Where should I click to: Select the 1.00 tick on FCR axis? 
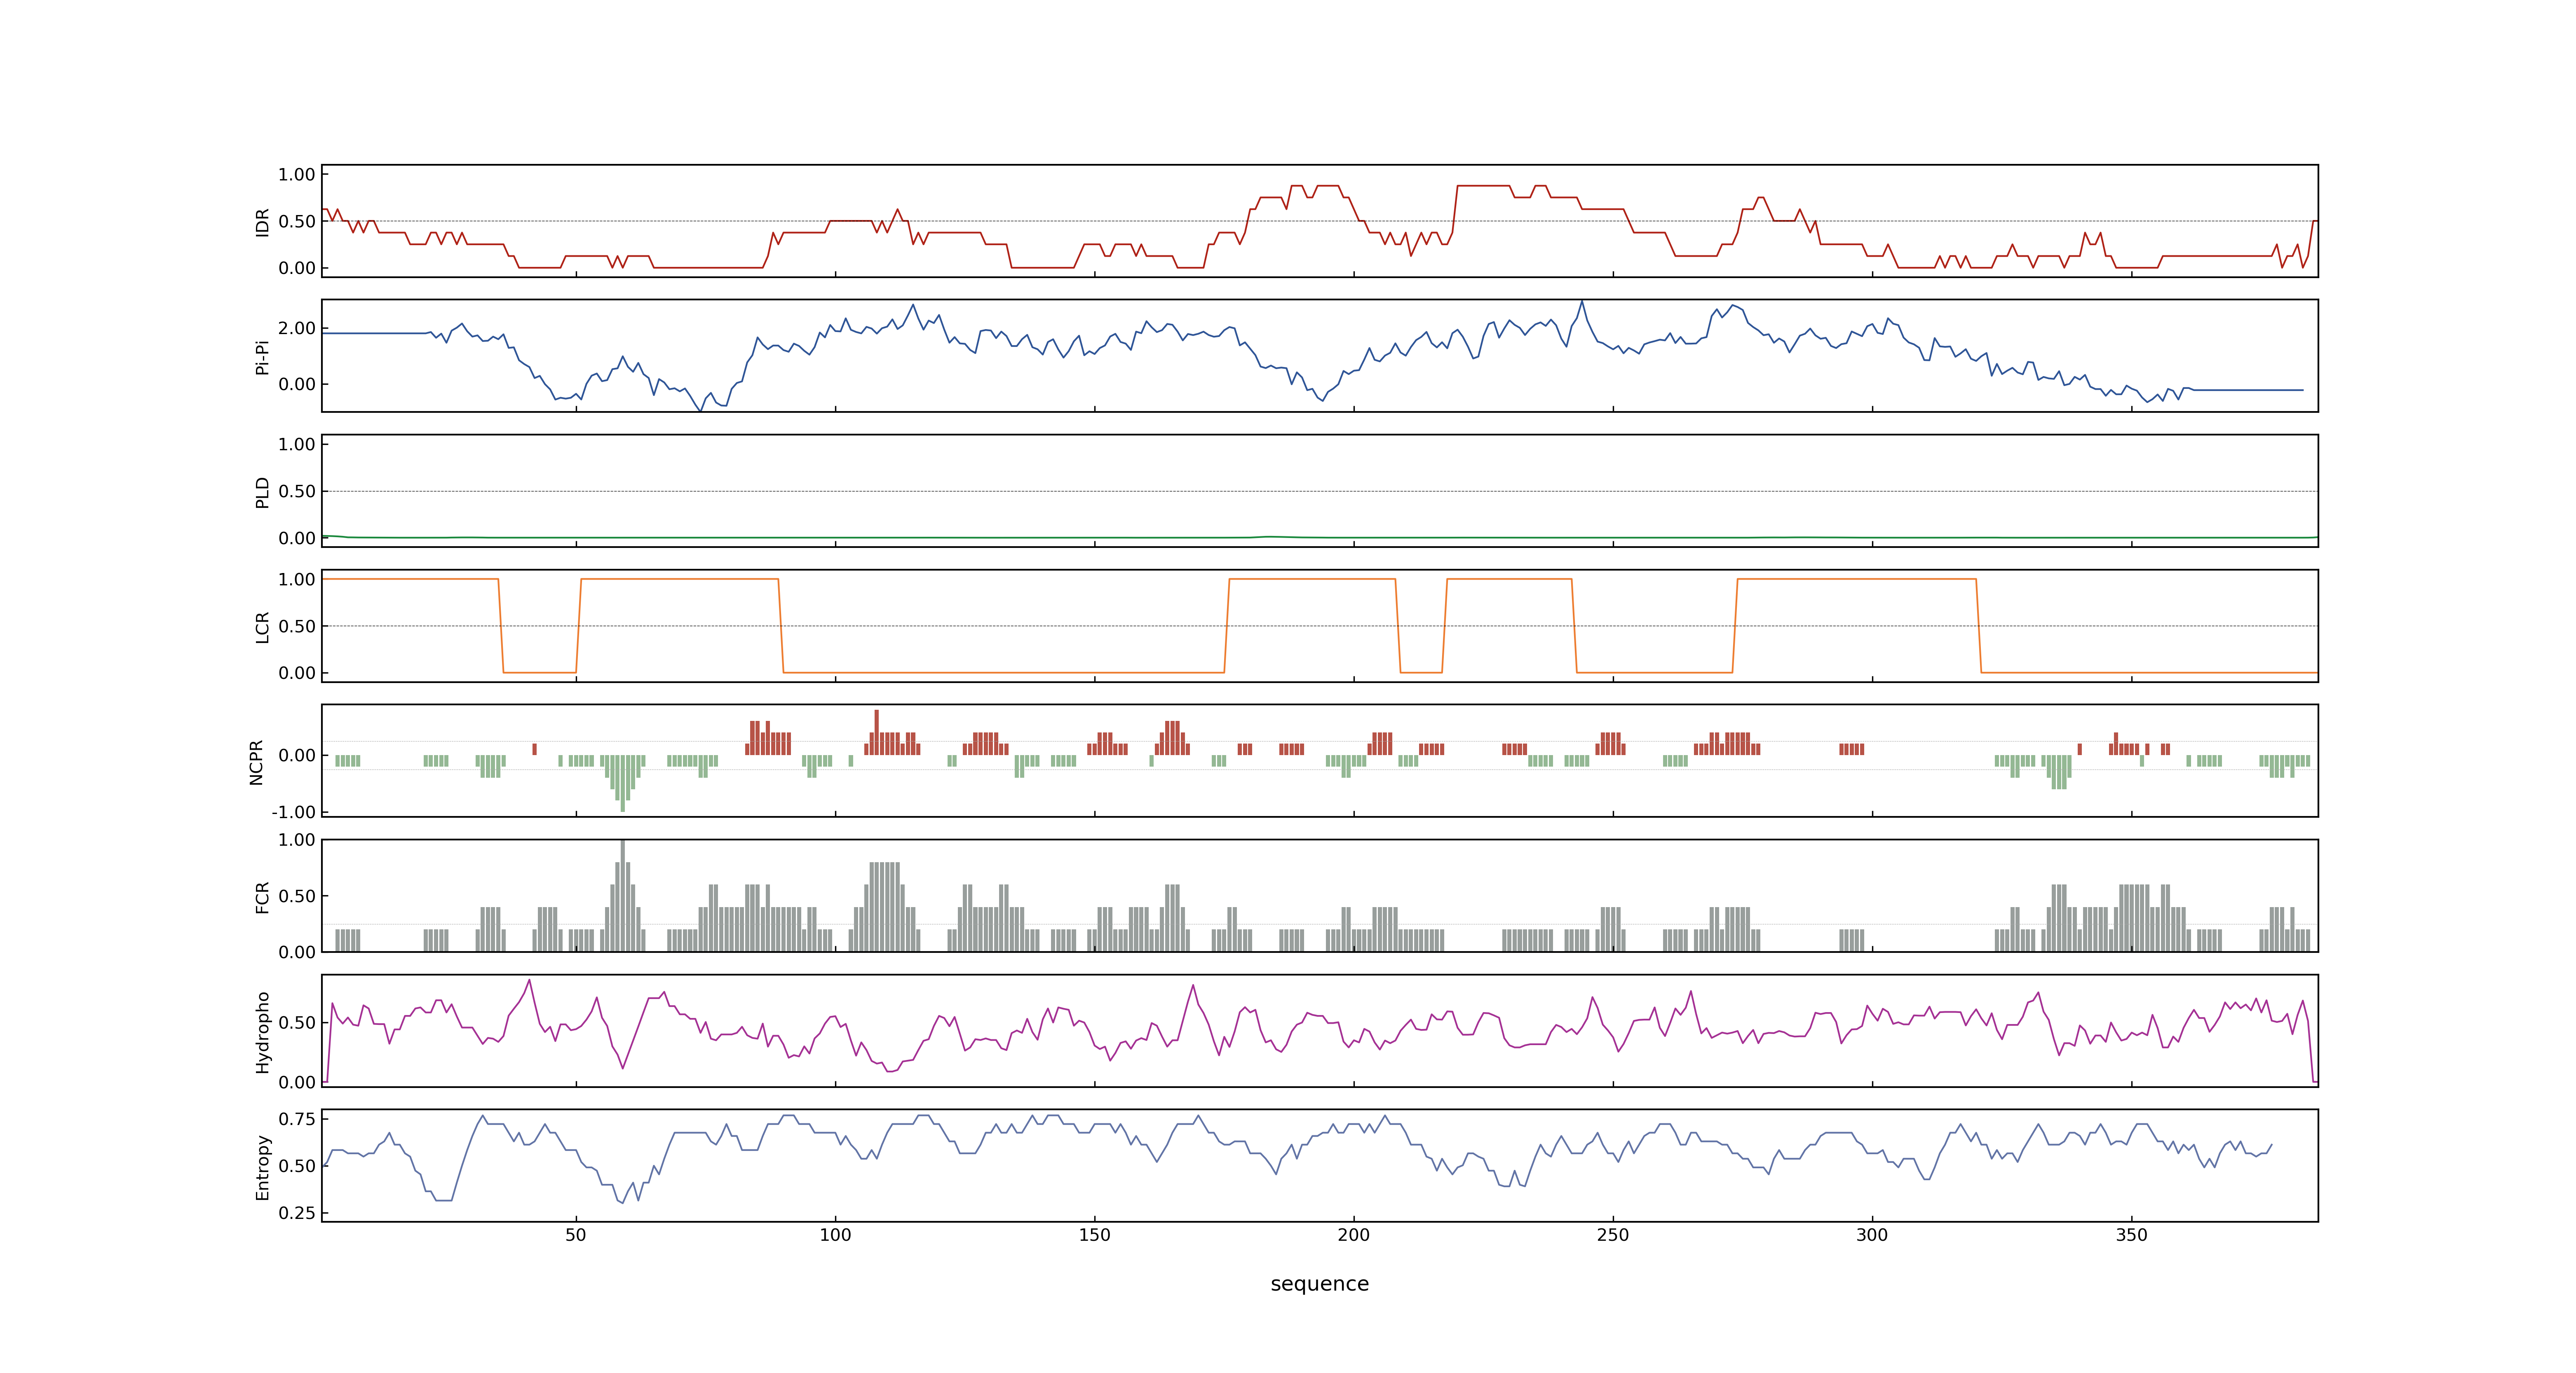coord(297,840)
